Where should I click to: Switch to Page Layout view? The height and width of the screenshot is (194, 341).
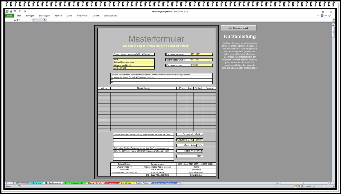click(299, 186)
